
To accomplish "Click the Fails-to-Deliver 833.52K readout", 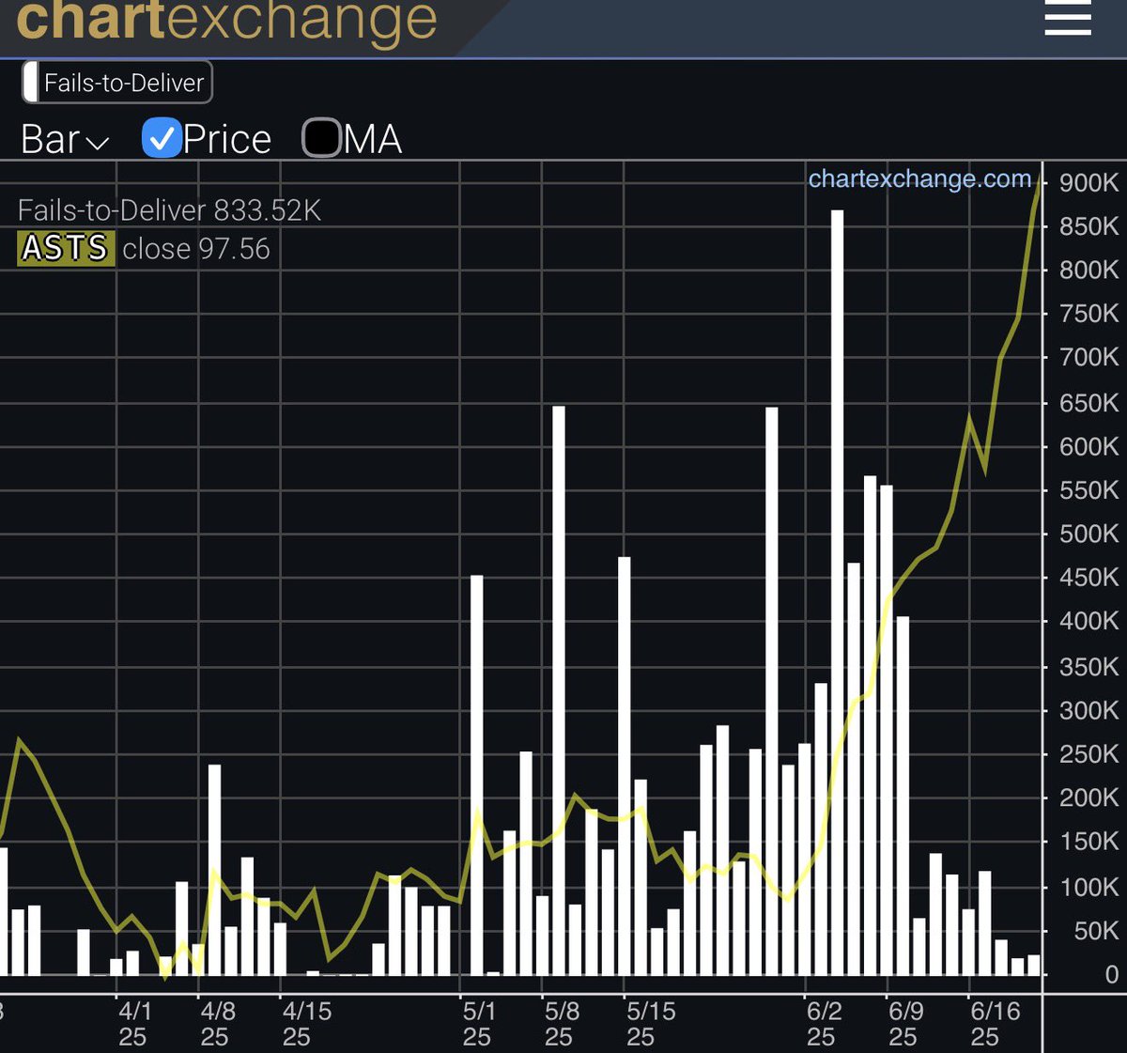I will [x=169, y=210].
